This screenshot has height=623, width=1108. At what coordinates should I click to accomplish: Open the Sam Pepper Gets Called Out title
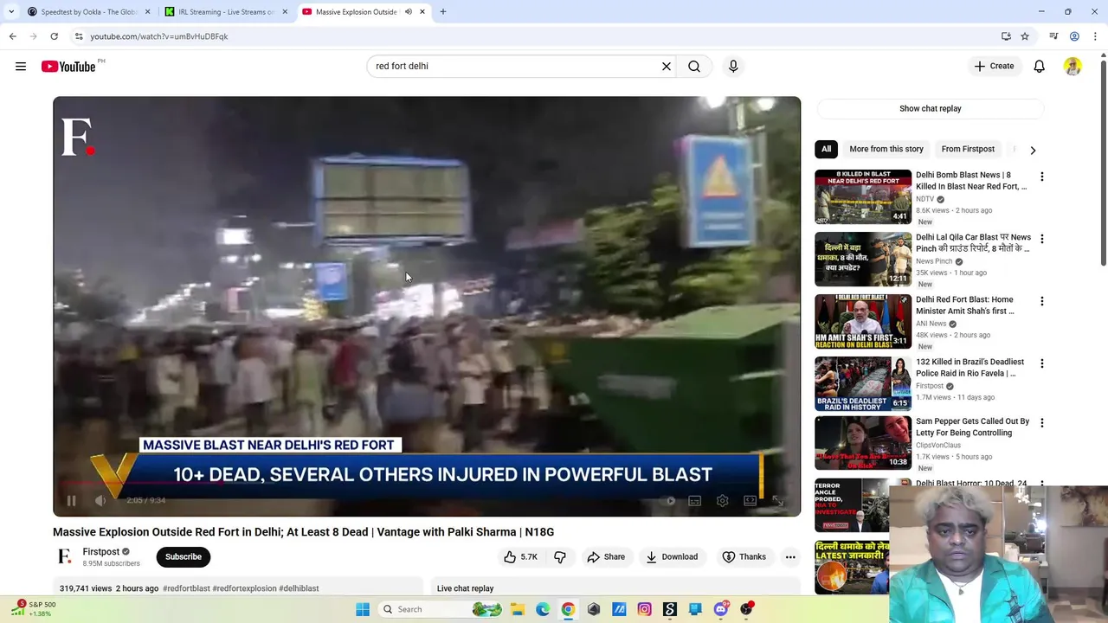[972, 427]
